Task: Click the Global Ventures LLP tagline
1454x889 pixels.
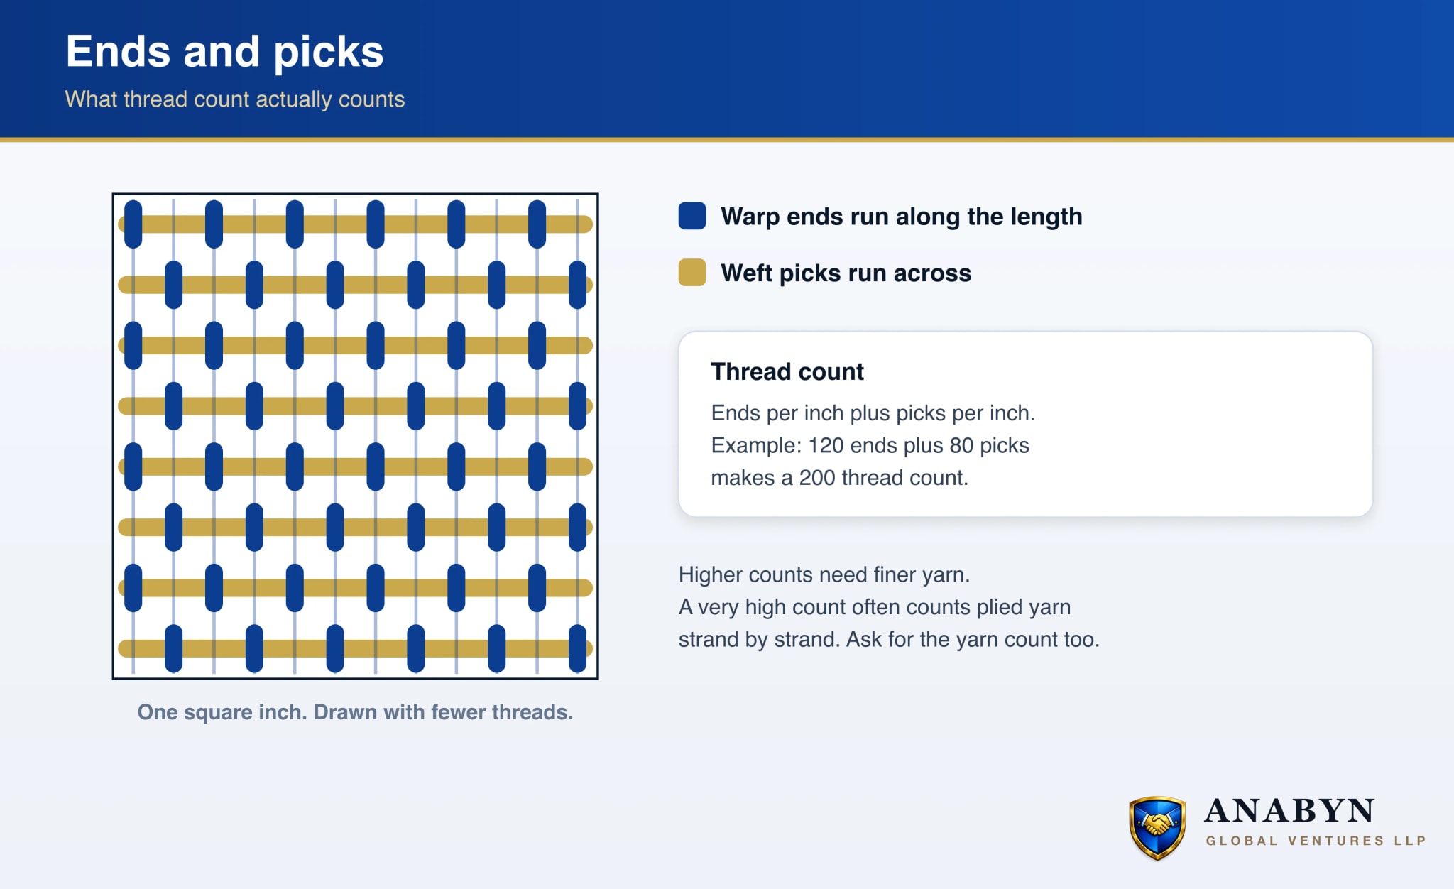Action: click(1316, 841)
